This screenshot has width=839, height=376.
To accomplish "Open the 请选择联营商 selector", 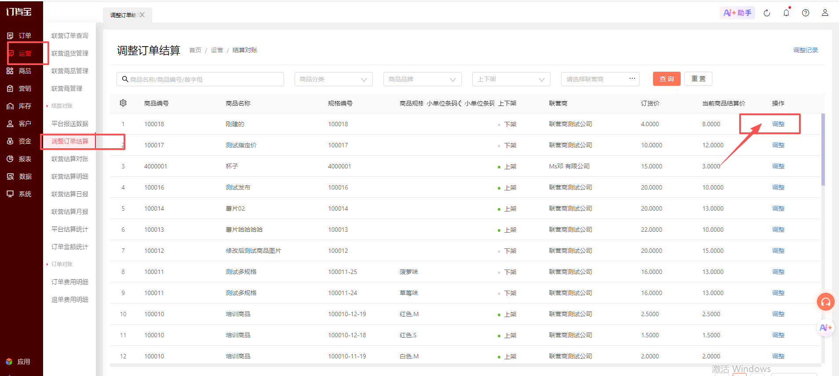I will click(600, 79).
